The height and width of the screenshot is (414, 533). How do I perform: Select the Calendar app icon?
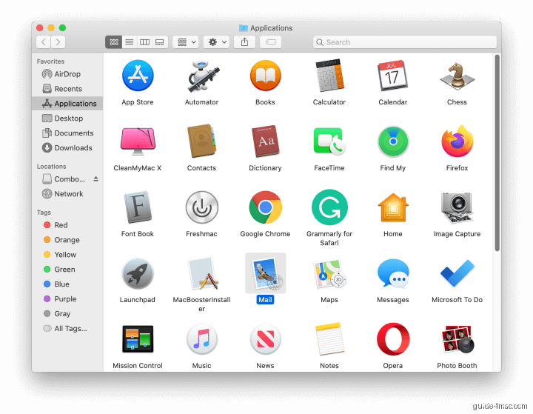coord(392,76)
